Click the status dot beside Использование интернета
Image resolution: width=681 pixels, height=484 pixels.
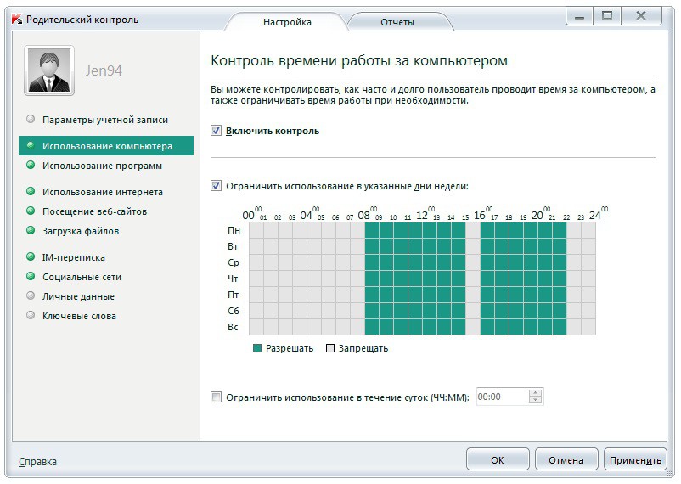31,192
